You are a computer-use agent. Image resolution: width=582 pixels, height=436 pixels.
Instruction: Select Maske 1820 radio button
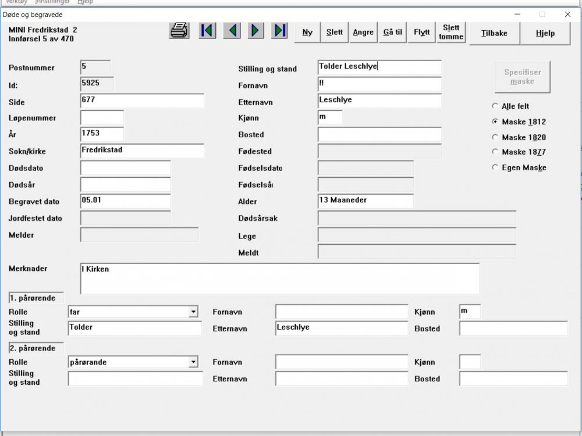coord(495,138)
